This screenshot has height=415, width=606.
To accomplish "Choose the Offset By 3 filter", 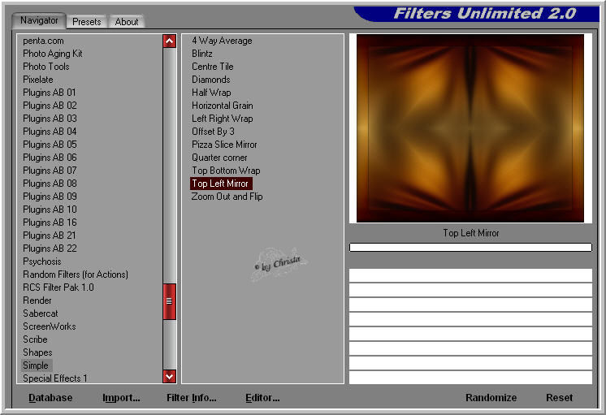I will [x=213, y=132].
